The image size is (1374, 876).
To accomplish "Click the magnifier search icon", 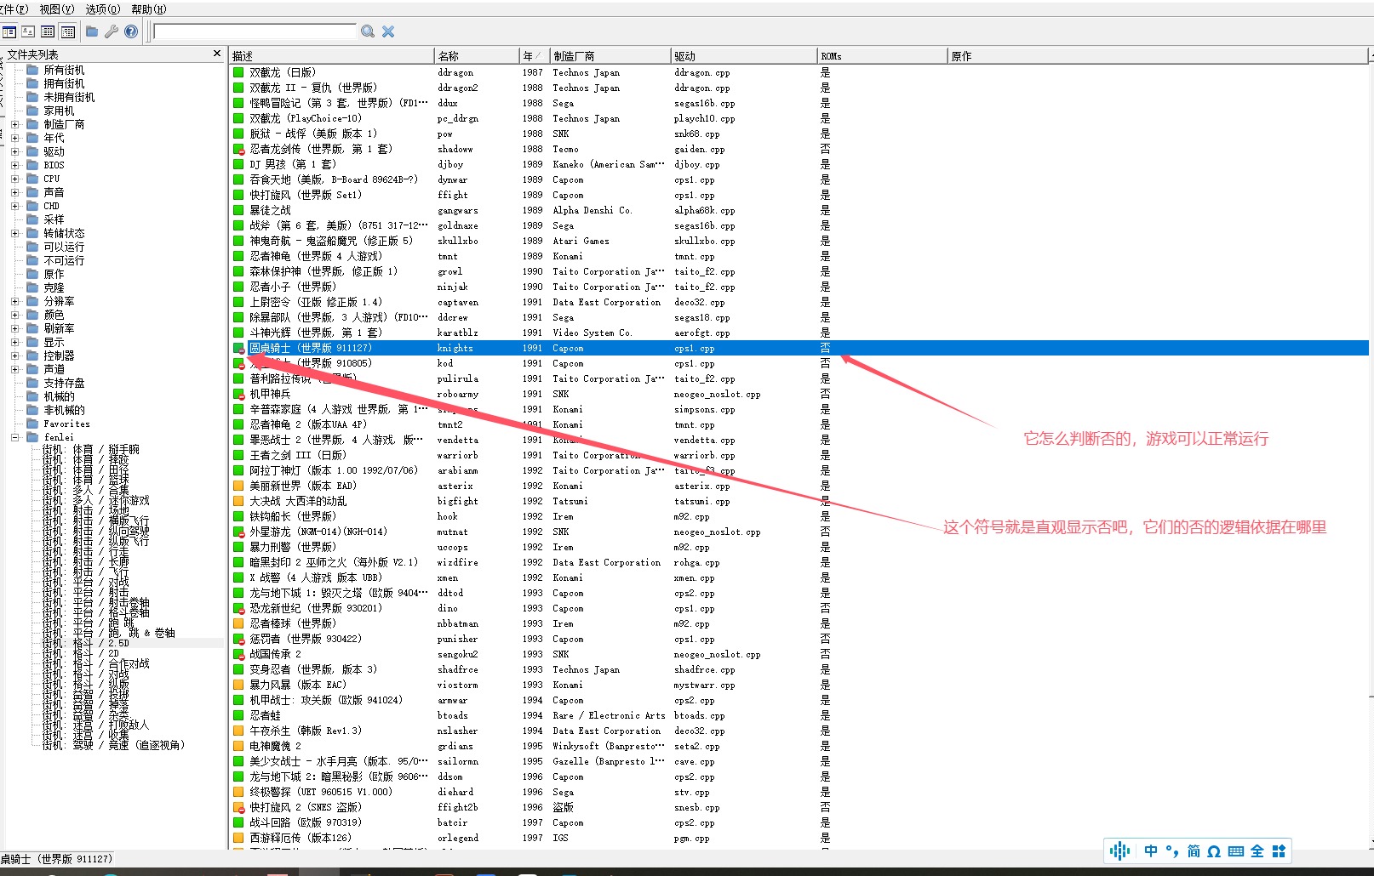I will coord(368,31).
